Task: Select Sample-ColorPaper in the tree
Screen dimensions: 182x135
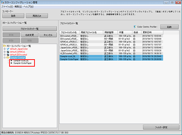Action: 23,63
